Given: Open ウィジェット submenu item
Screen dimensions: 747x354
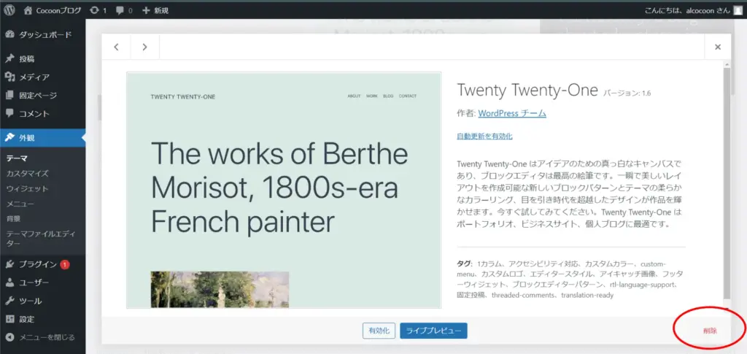Looking at the screenshot, I should point(27,188).
